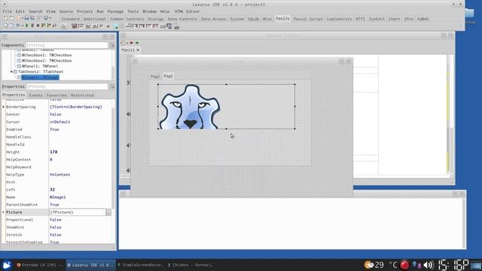482x271 pixels.
Task: Click the Open file icon in toolbar
Action: click(18, 18)
